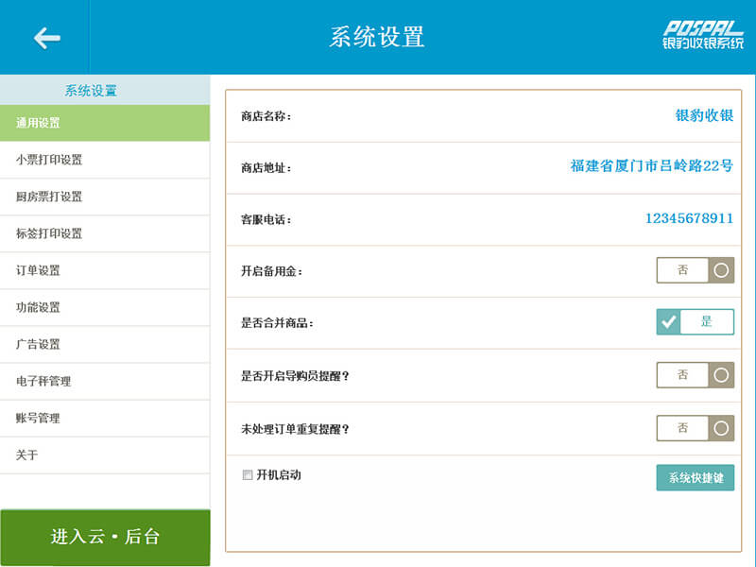
Task: Open 小票打印设置 in the sidebar
Action: click(x=104, y=160)
